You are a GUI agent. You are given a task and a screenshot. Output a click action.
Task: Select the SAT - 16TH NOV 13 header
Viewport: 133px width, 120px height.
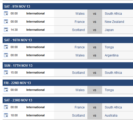[68, 40]
